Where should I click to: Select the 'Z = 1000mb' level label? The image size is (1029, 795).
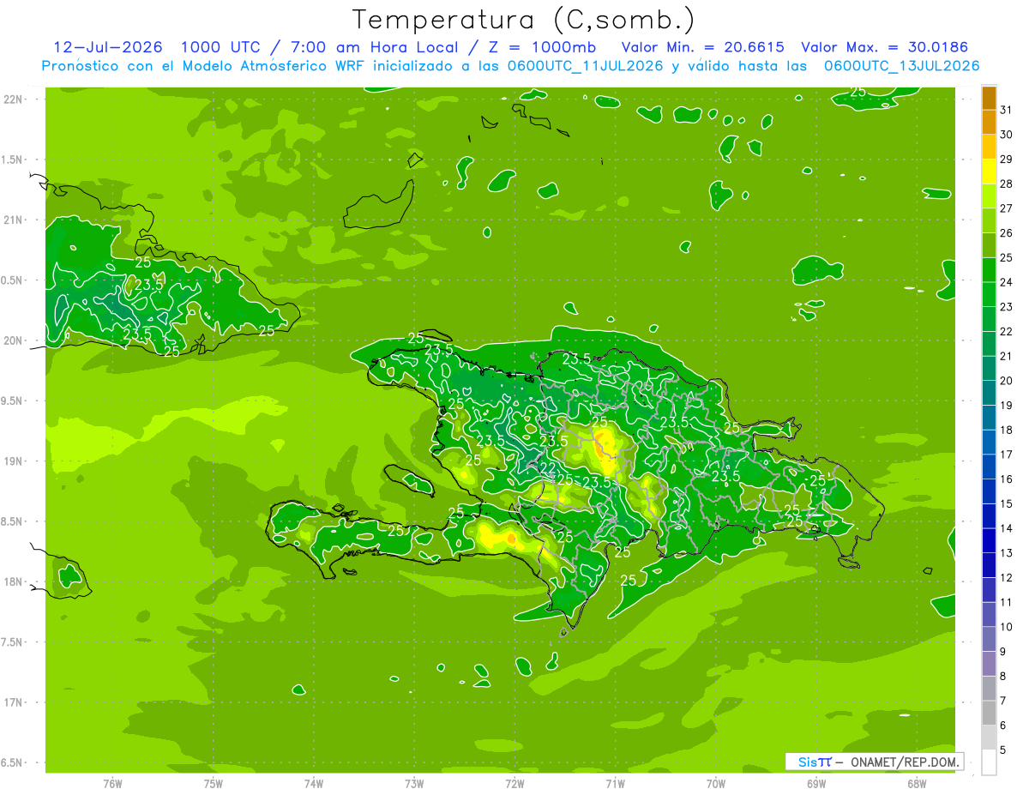click(x=541, y=47)
